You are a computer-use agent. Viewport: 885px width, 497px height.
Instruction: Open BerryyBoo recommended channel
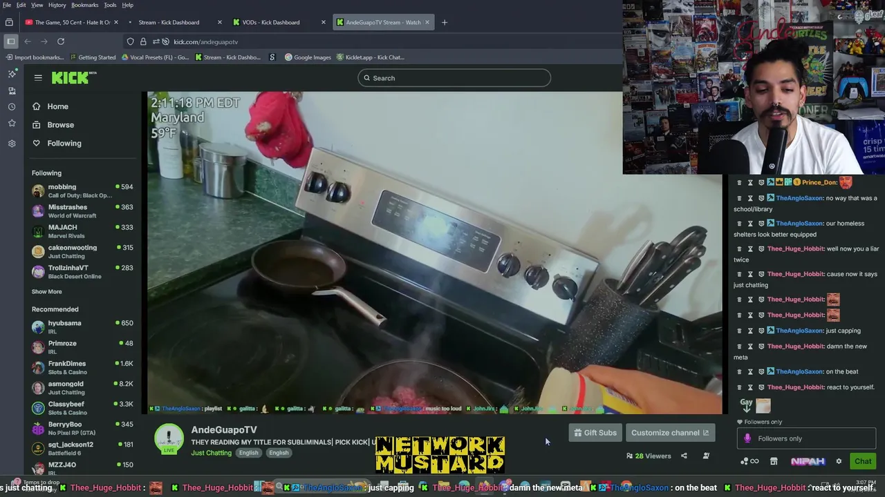(82, 428)
